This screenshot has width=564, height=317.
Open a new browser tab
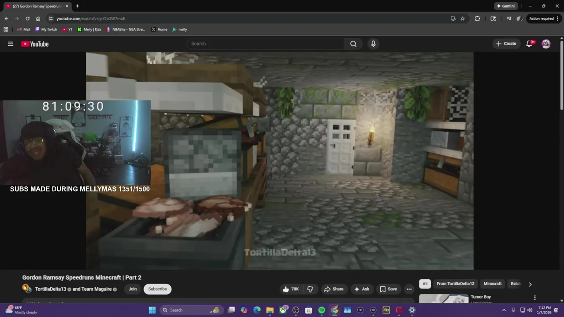click(78, 6)
